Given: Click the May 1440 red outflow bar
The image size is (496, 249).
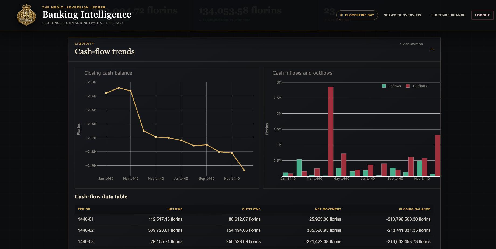Looking at the screenshot, I should click(x=344, y=165).
